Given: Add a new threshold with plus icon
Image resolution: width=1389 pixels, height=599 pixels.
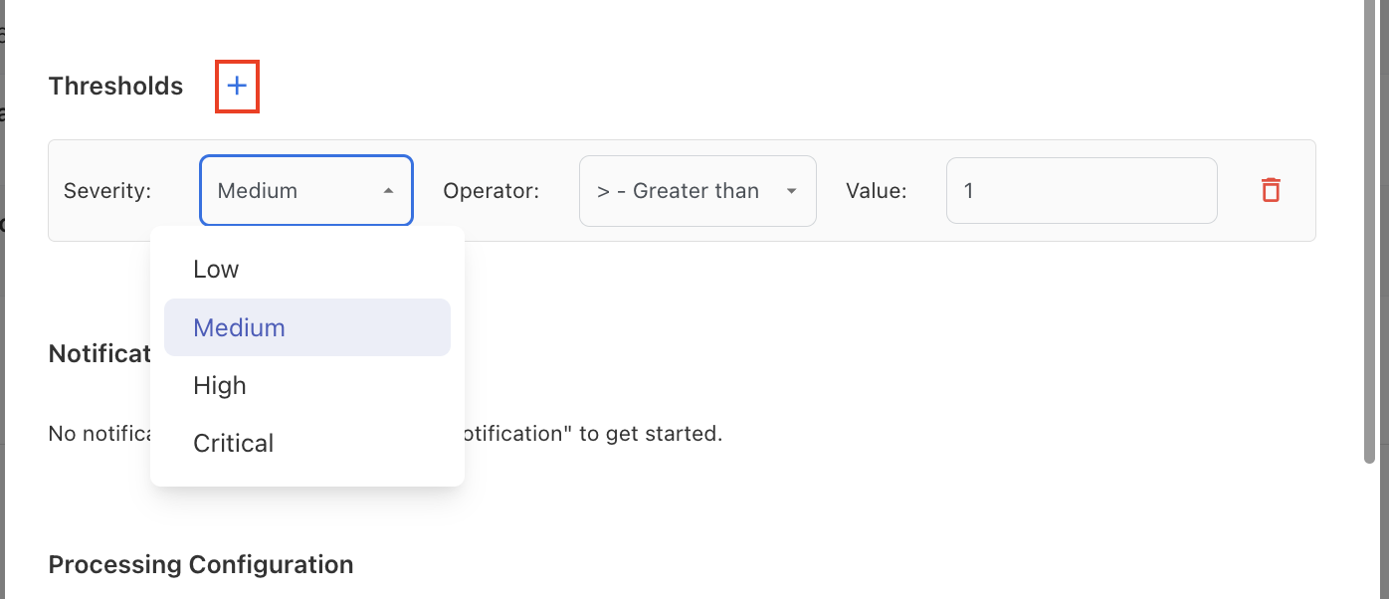Looking at the screenshot, I should [237, 87].
